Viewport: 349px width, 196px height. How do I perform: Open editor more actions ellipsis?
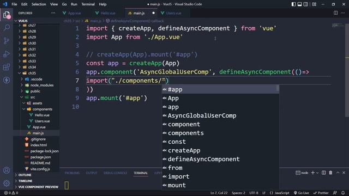tap(343, 13)
